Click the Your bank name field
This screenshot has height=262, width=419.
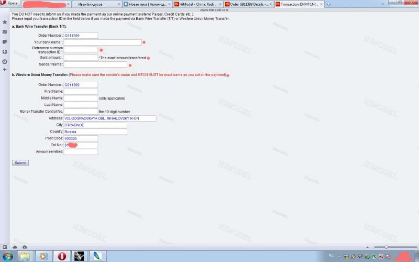click(103, 42)
